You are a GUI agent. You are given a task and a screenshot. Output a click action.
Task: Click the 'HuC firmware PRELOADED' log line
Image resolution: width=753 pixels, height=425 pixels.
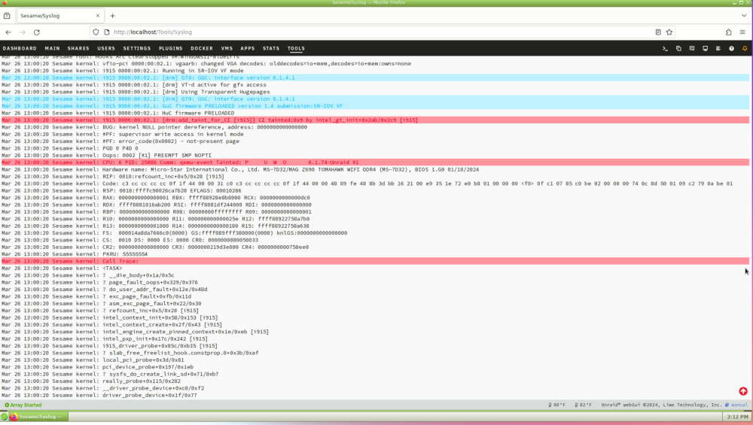(375, 113)
